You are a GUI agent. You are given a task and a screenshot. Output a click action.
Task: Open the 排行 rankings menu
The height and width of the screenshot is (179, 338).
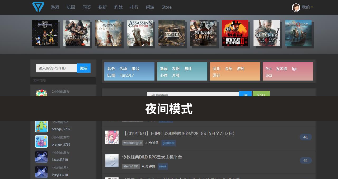pyautogui.click(x=134, y=7)
